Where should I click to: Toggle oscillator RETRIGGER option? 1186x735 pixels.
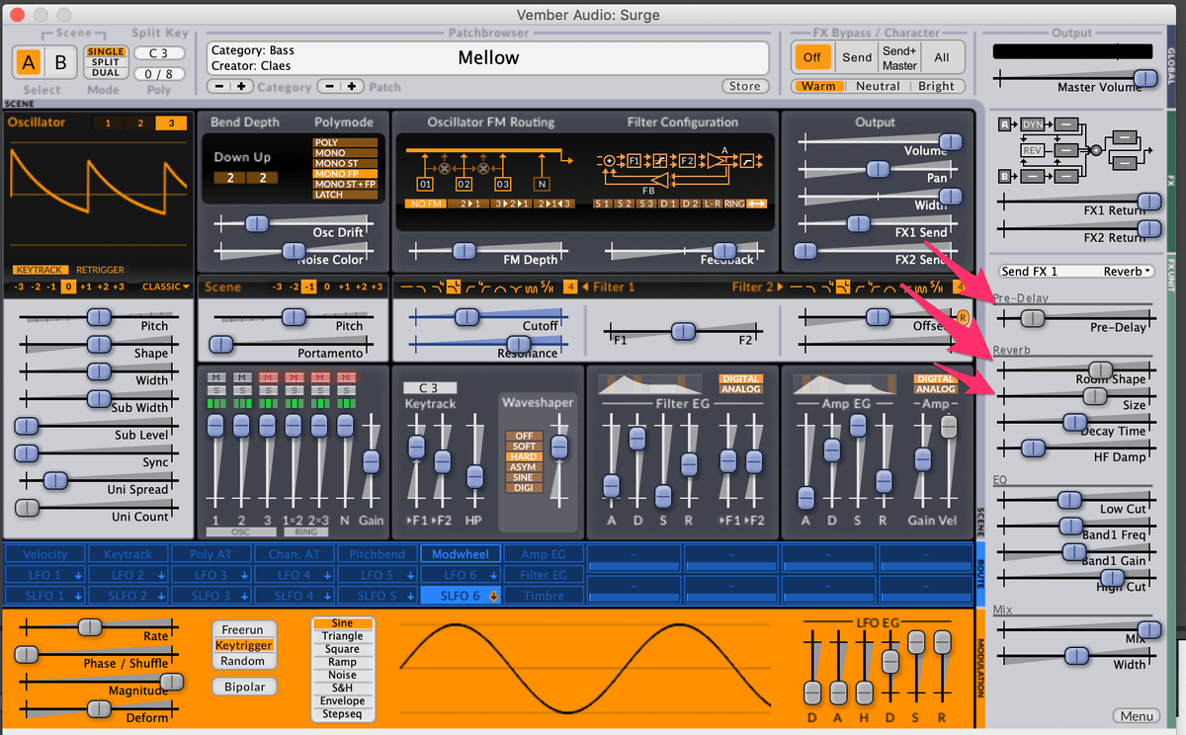pyautogui.click(x=100, y=269)
